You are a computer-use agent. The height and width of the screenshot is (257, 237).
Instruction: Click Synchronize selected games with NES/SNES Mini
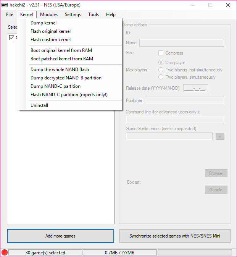click(x=175, y=236)
